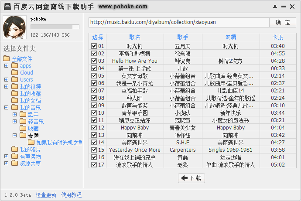Click the storage usage progress bar
Image resolution: width=301 pixels, height=201 pixels.
[x=55, y=27]
